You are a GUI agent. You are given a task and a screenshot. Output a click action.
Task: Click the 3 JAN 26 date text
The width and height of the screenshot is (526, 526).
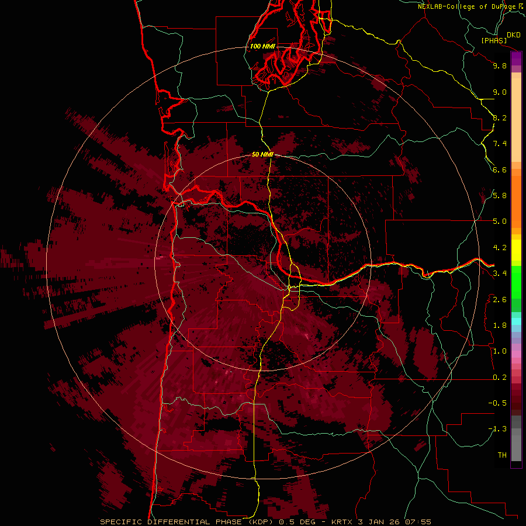click(379, 522)
